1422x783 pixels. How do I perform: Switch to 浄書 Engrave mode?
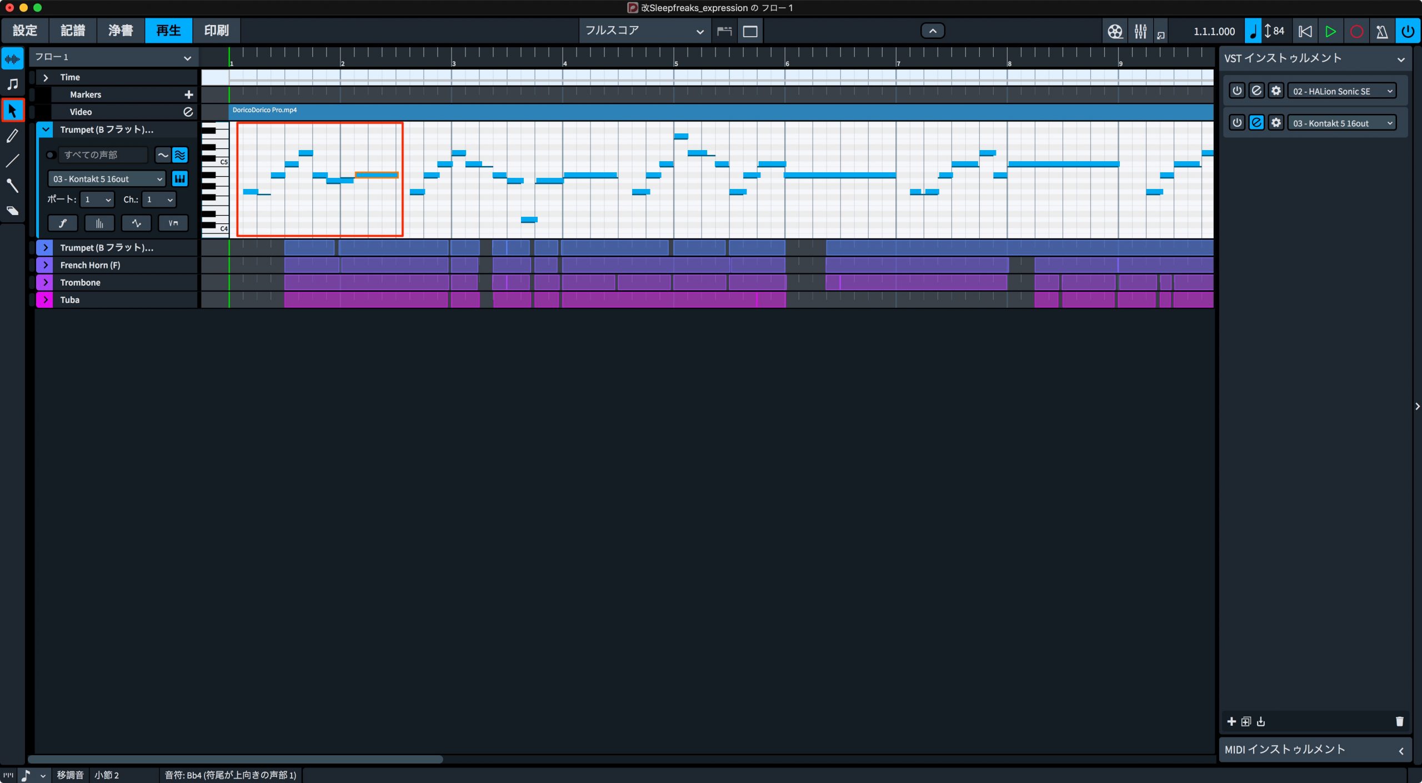[x=121, y=31]
